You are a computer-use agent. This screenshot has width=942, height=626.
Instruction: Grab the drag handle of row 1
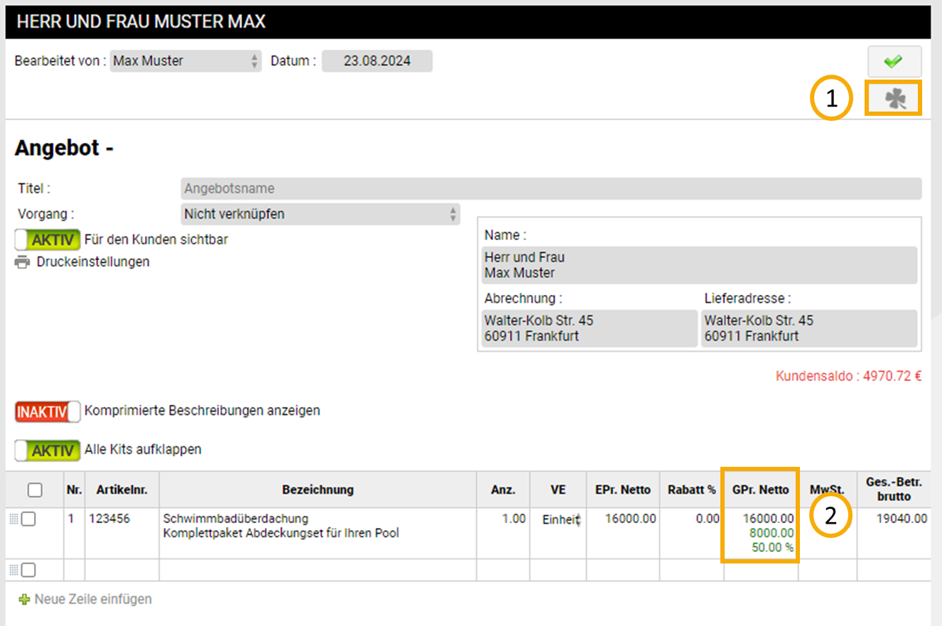tap(13, 519)
